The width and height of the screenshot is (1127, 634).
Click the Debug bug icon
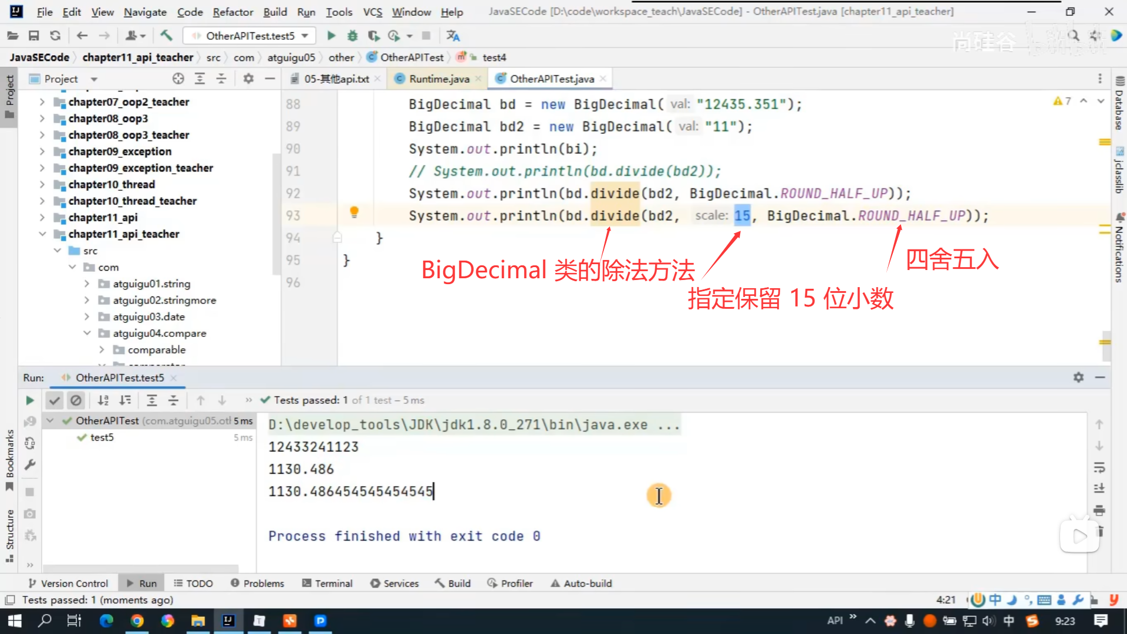(x=352, y=36)
